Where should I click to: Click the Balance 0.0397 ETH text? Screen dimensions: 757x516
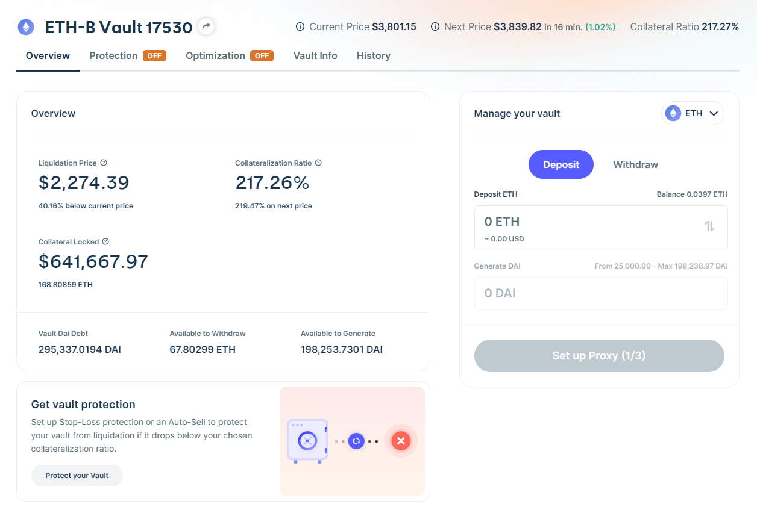[x=692, y=194]
